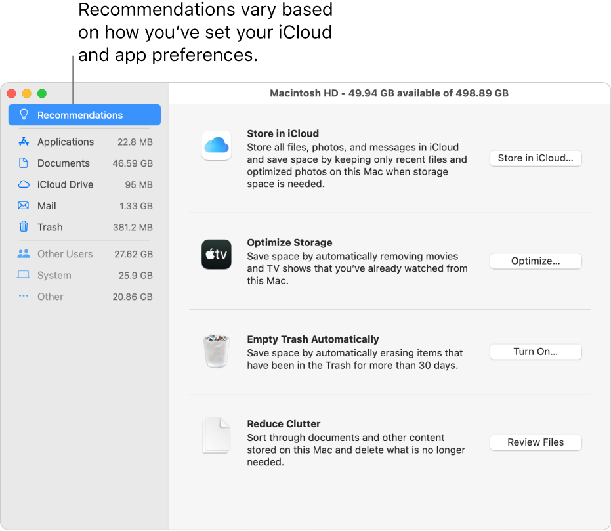Click the Review Files button
The height and width of the screenshot is (531, 611).
[536, 442]
